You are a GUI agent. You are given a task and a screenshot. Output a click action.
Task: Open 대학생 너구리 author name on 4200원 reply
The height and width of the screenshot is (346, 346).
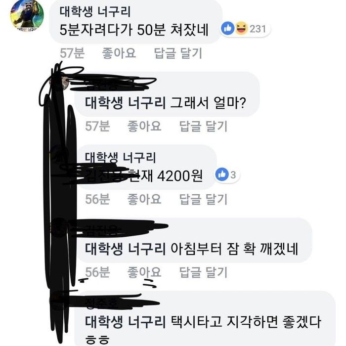pyautogui.click(x=120, y=157)
